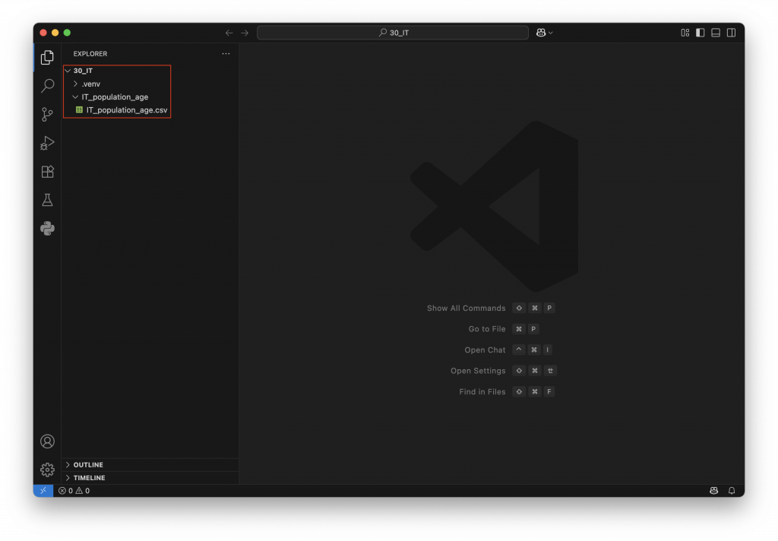Viewport: 778px width, 541px height.
Task: Open the Run and Debug view
Action: click(x=47, y=143)
